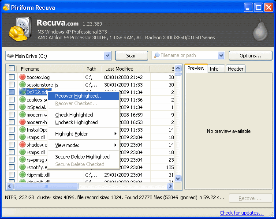Viewport: 276px width, 219px height.
Task: Click the 30/01/2009 11:33 sessionstore.js date
Action: coord(123,85)
